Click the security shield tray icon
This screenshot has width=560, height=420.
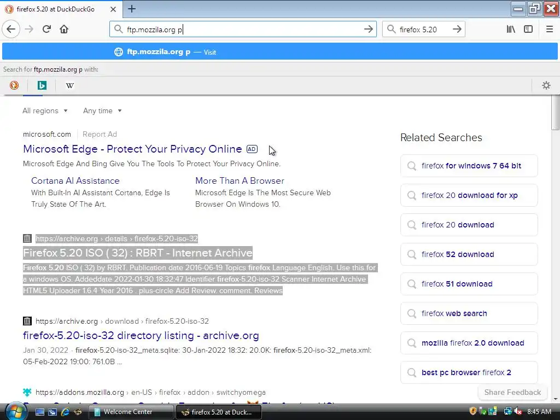472,411
